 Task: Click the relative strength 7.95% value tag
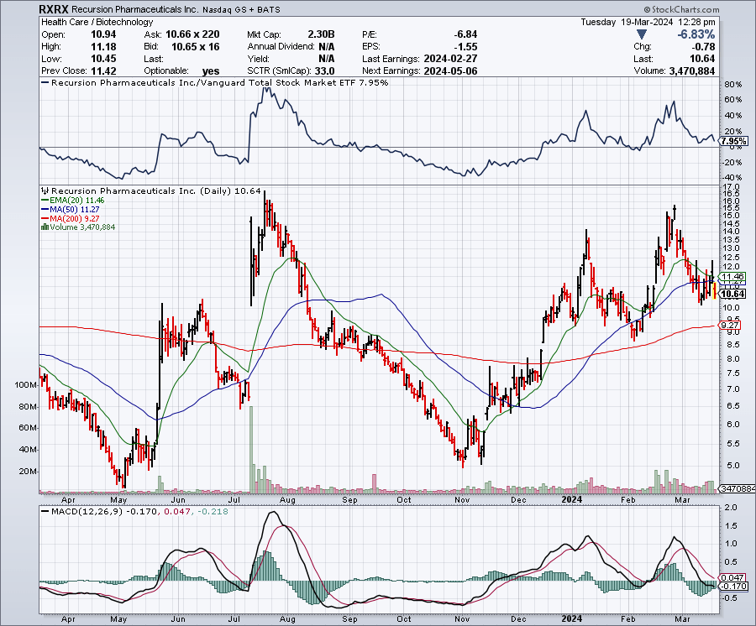733,141
